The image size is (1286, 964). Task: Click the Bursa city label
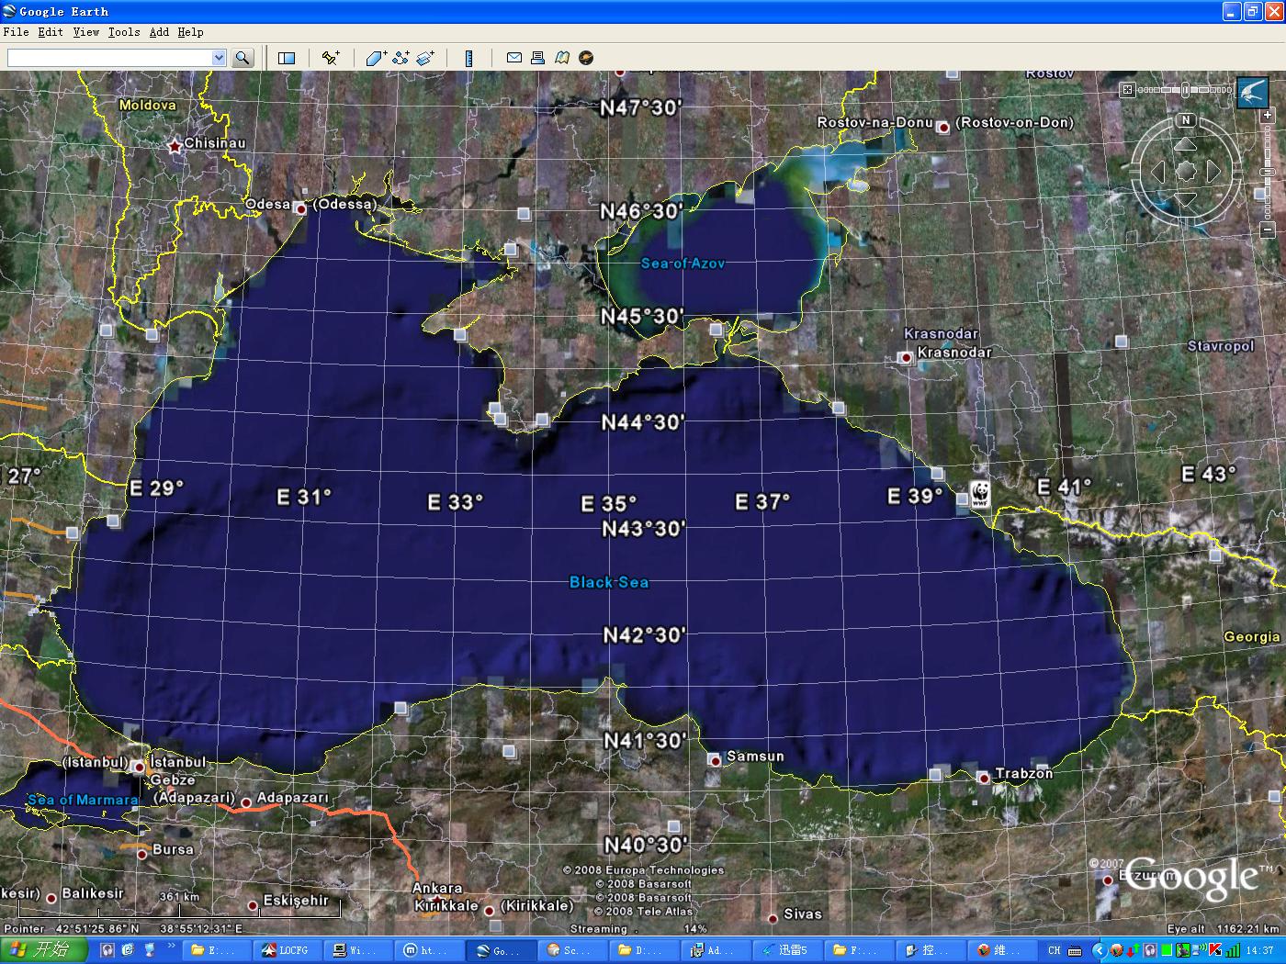coord(173,849)
